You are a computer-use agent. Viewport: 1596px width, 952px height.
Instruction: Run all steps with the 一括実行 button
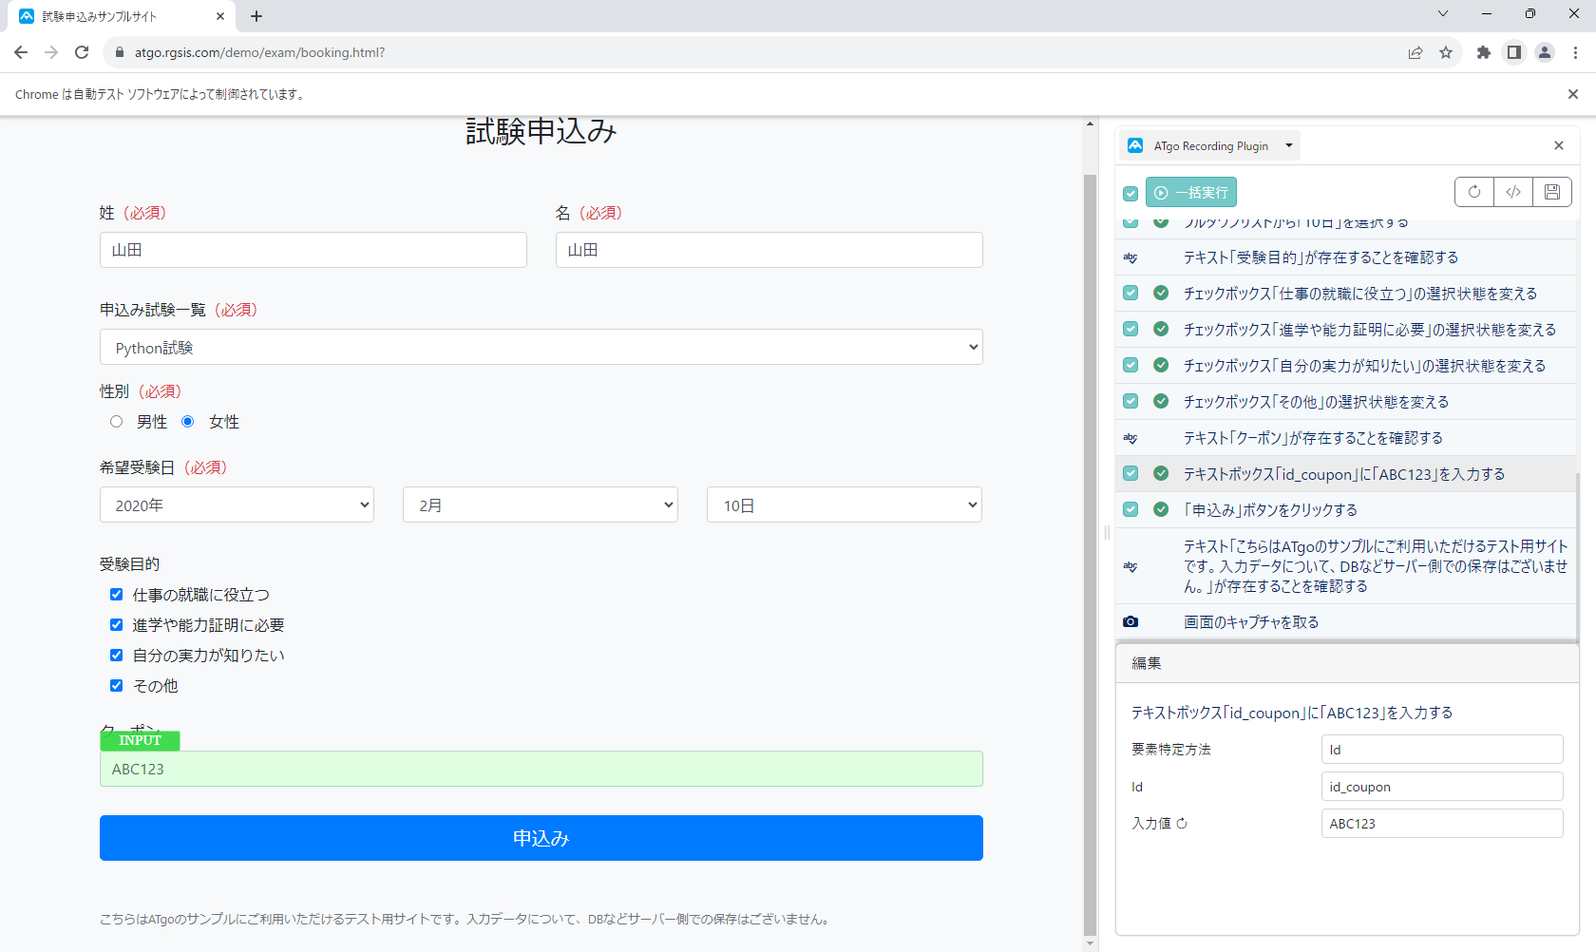[1190, 191]
